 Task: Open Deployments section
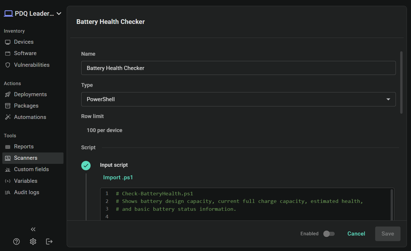click(30, 94)
